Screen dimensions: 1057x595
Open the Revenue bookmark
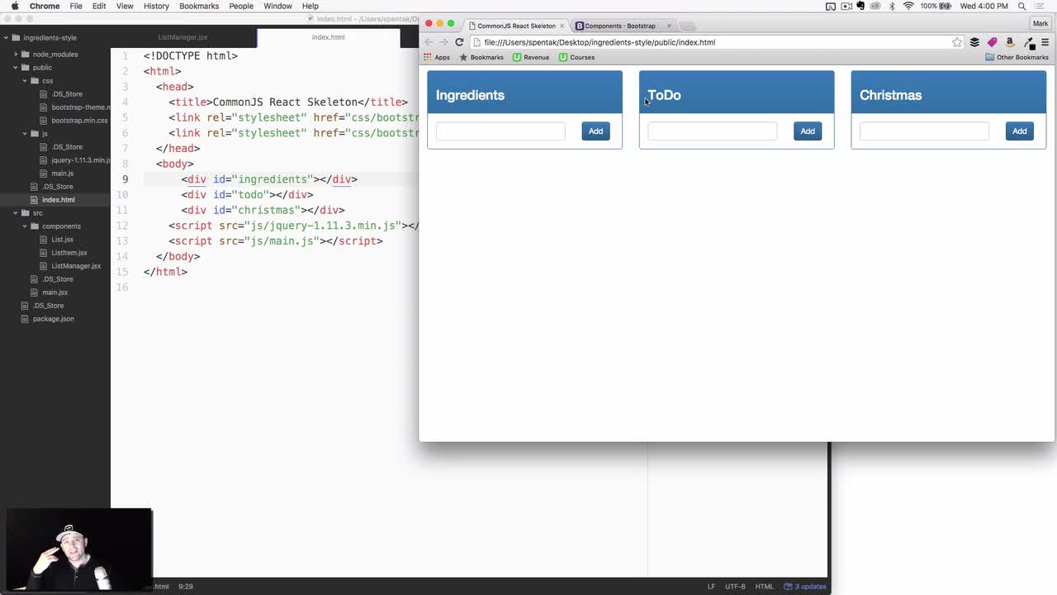531,57
